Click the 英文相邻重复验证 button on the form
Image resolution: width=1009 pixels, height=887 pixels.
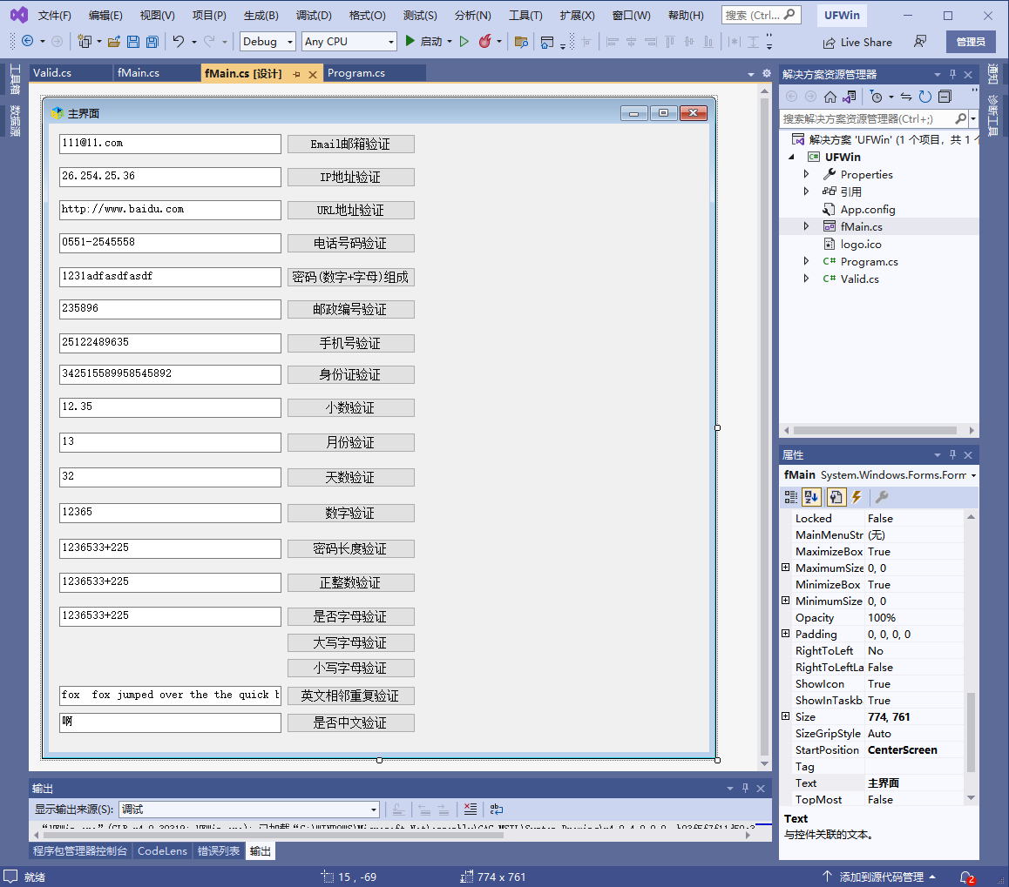pos(350,696)
